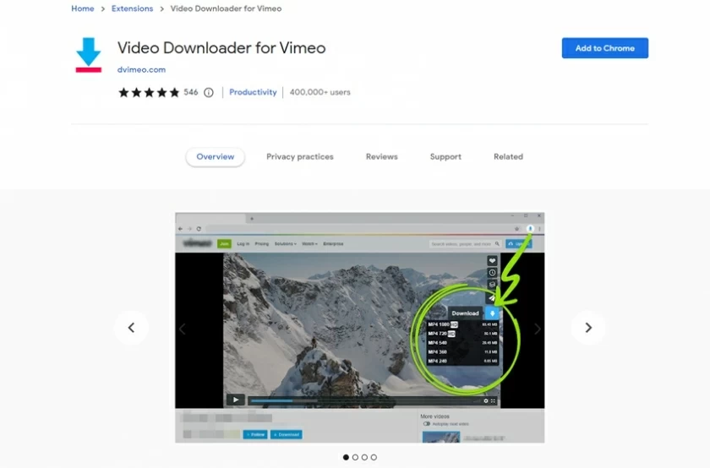This screenshot has width=710, height=468.
Task: Click the extension preview screenshot image
Action: [x=359, y=327]
